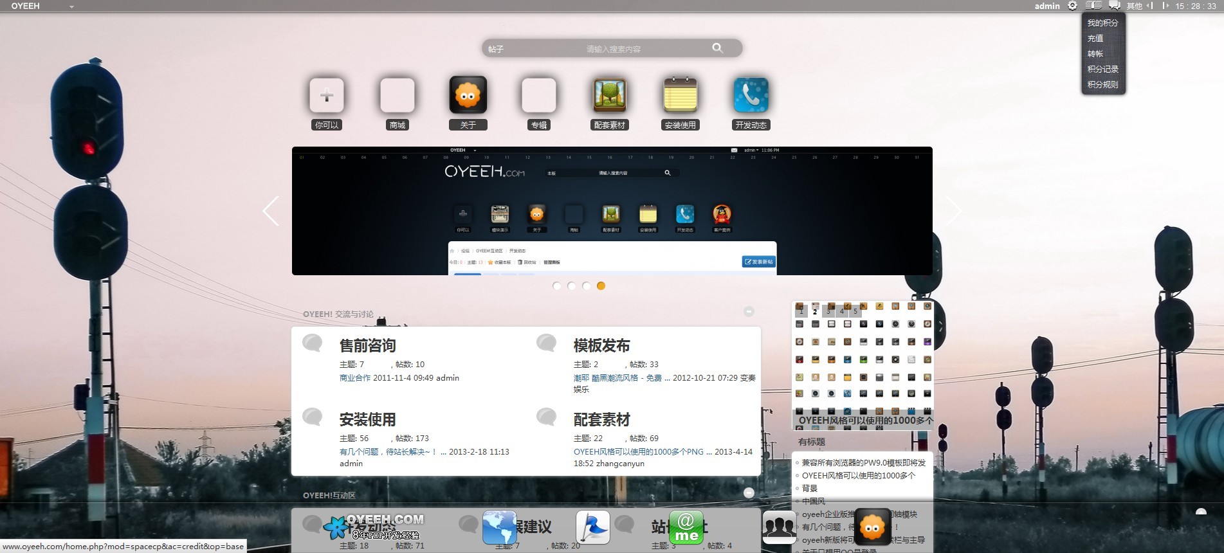Open the 中国风 list link
This screenshot has height=553, width=1224.
813,501
